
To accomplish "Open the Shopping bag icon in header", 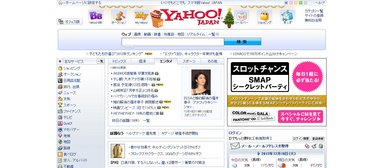I will tap(265, 17).
